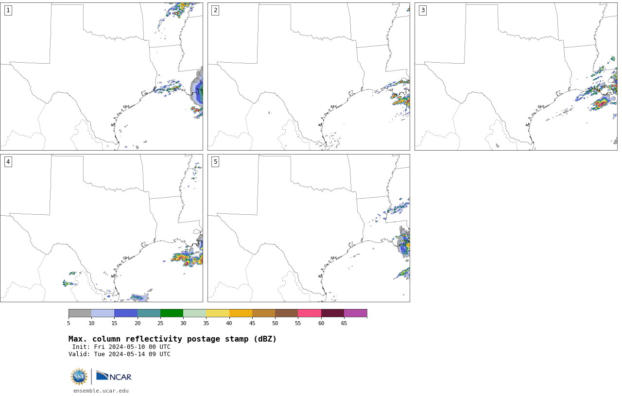Image resolution: width=622 pixels, height=396 pixels.
Task: Click the colorbar tick label 65
Action: coord(344,323)
